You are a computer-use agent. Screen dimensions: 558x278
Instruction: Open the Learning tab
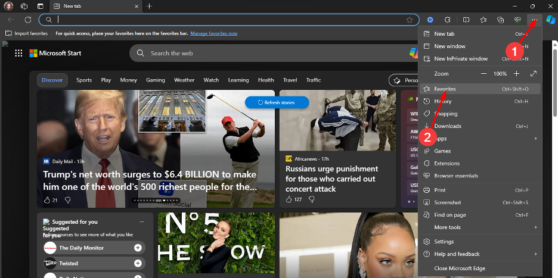238,80
